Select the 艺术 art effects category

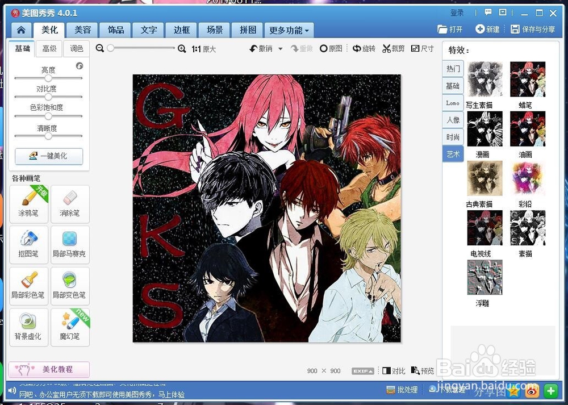coord(453,155)
